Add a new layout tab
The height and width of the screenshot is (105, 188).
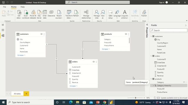click(x=26, y=94)
